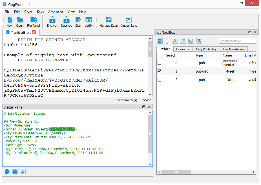Open the File menu
The width and height of the screenshot is (261, 185).
(7, 12)
